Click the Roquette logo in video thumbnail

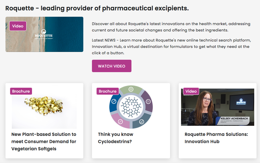click(x=44, y=34)
